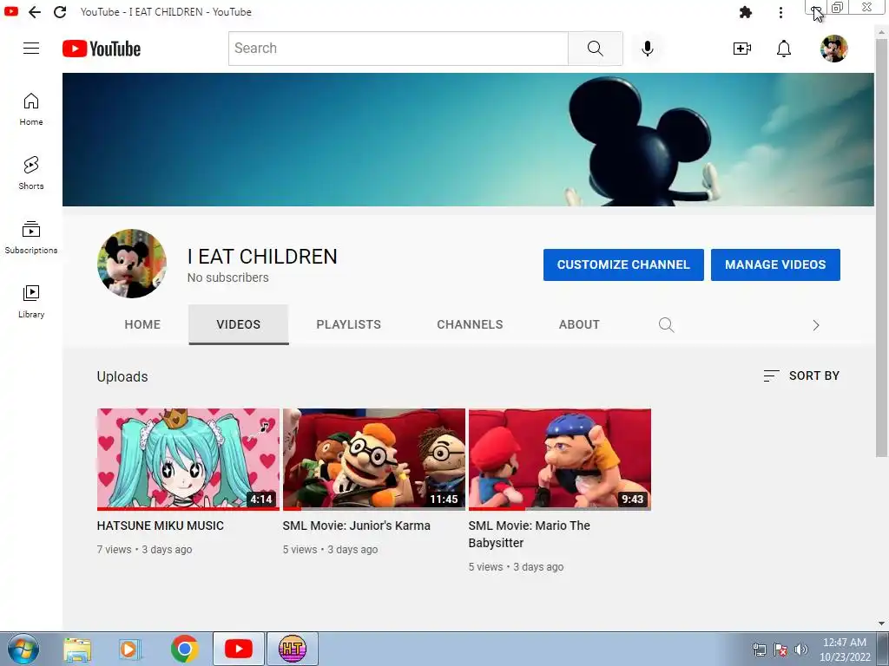Open the SORT BY dropdown
This screenshot has width=889, height=666.
click(x=801, y=375)
